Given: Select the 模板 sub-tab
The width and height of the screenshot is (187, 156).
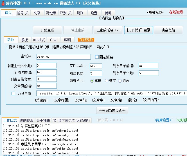Looking at the screenshot, I should (x=24, y=40).
